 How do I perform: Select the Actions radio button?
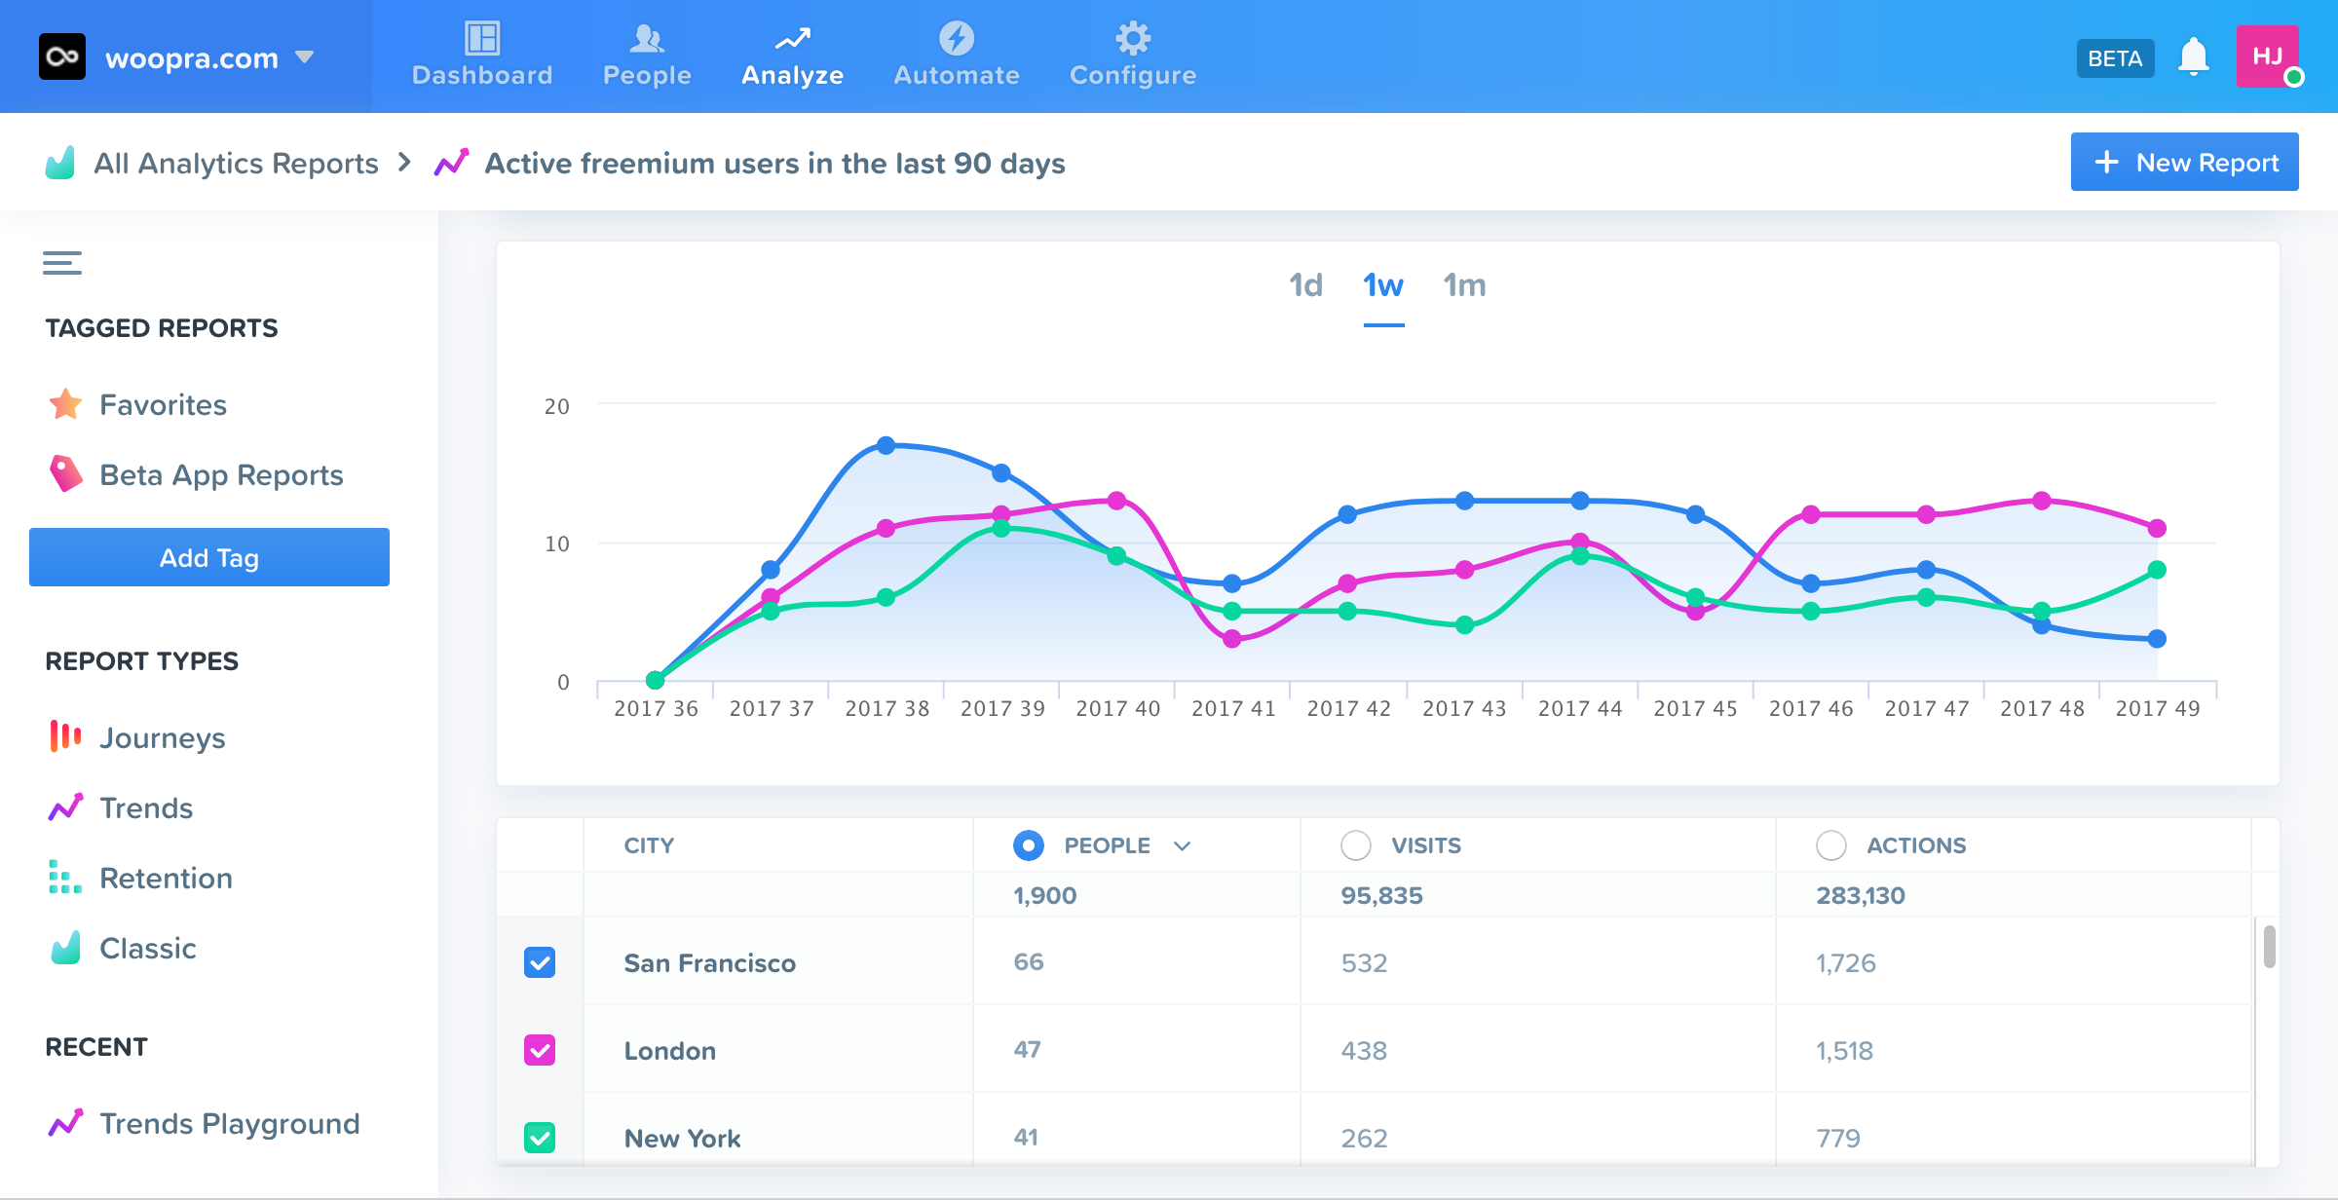coord(1830,845)
